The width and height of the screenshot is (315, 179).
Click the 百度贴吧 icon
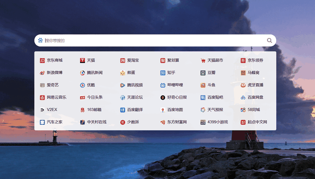click(x=203, y=98)
